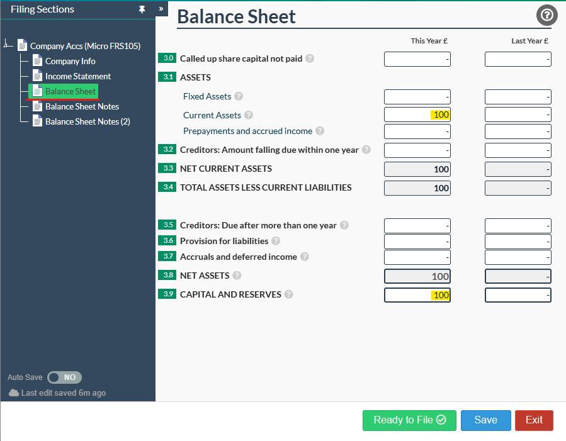
Task: Open help for Provision for liabilities
Action: (x=276, y=241)
